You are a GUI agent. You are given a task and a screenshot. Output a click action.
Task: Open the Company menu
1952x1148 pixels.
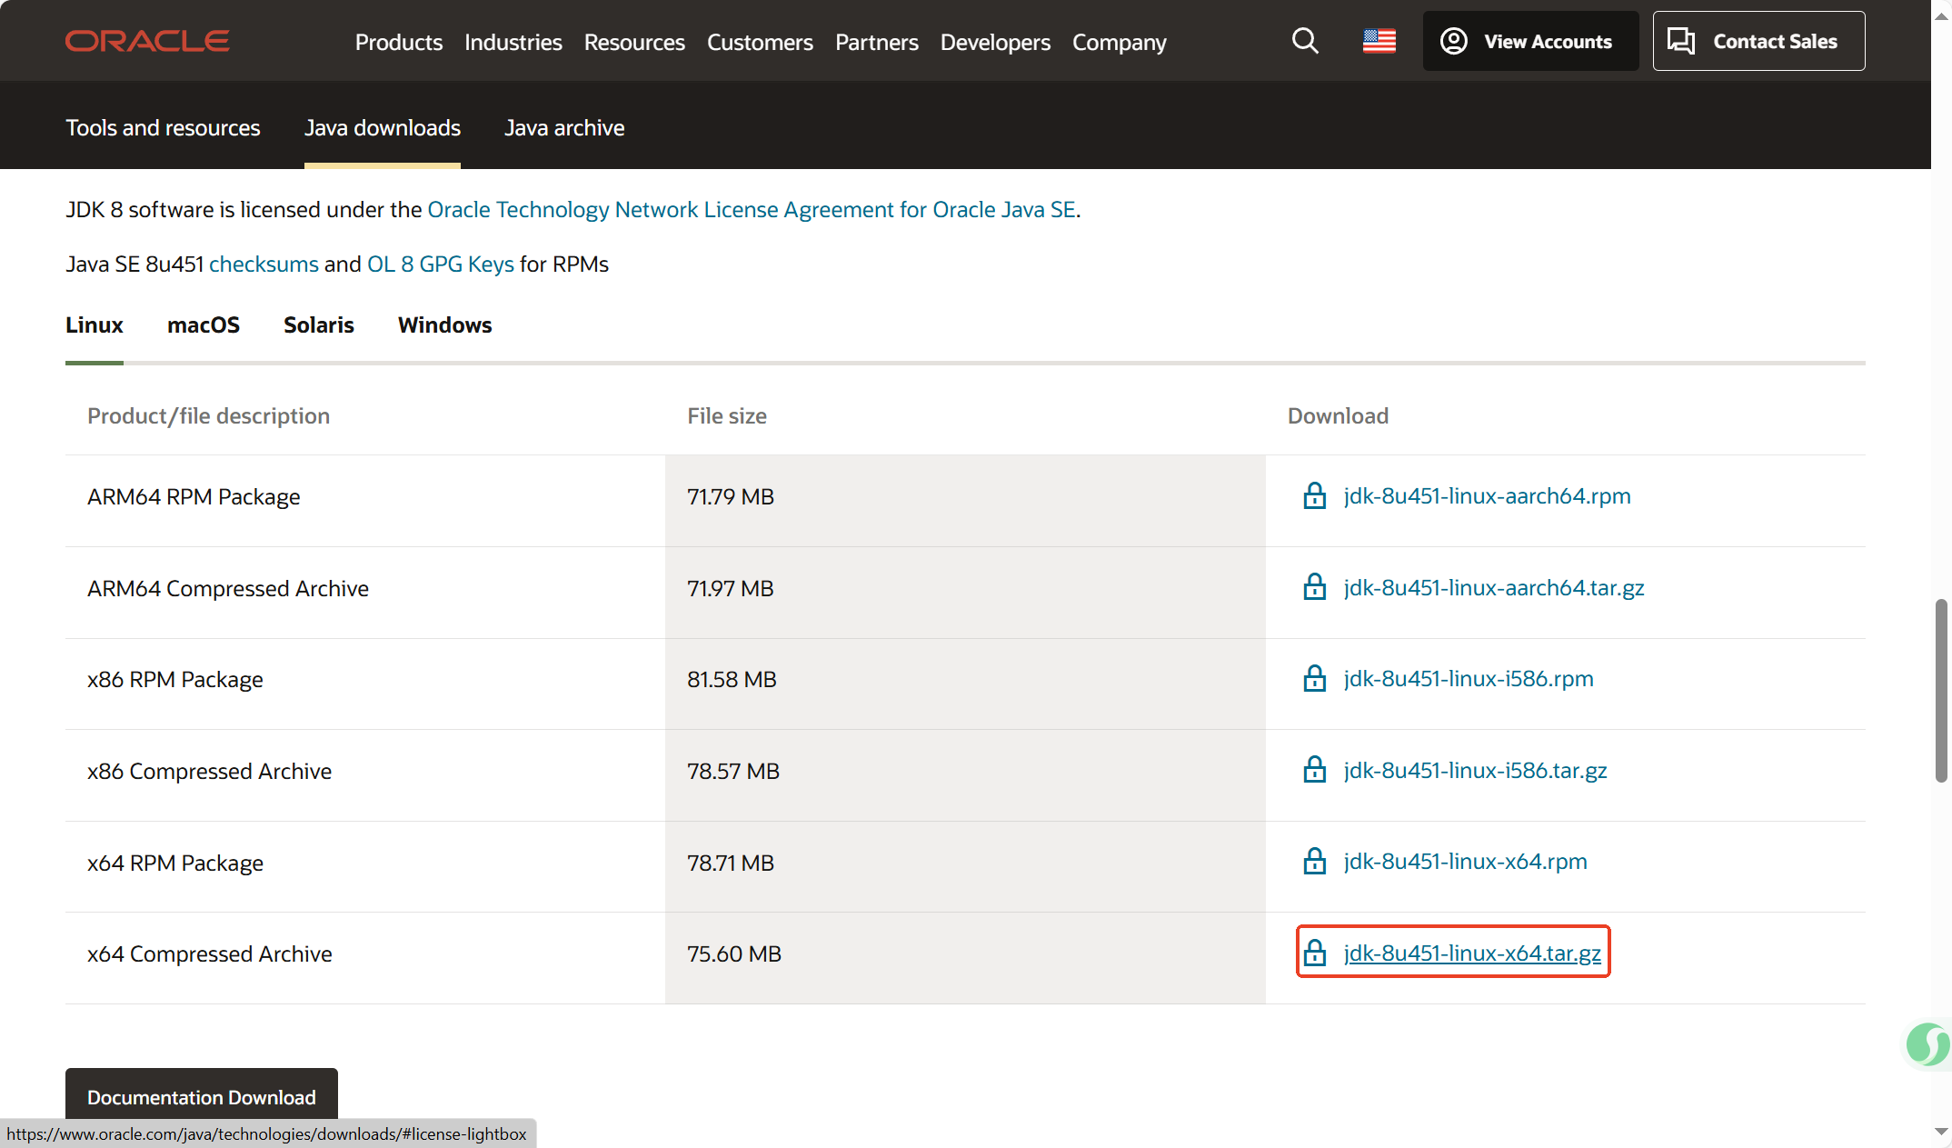1120,42
